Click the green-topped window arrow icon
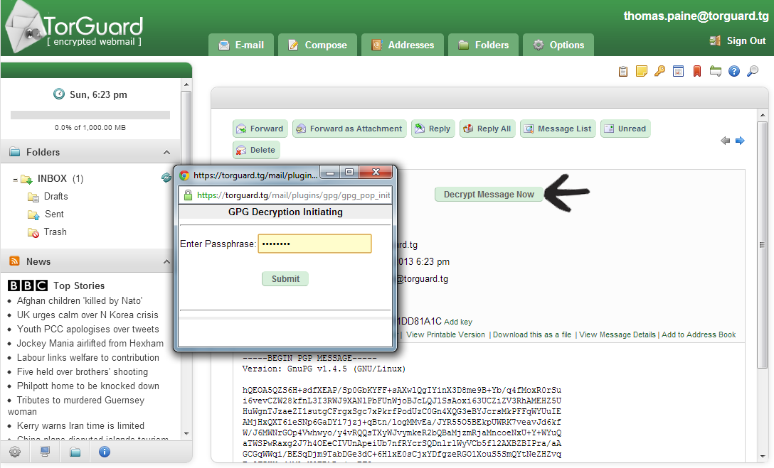 (715, 72)
